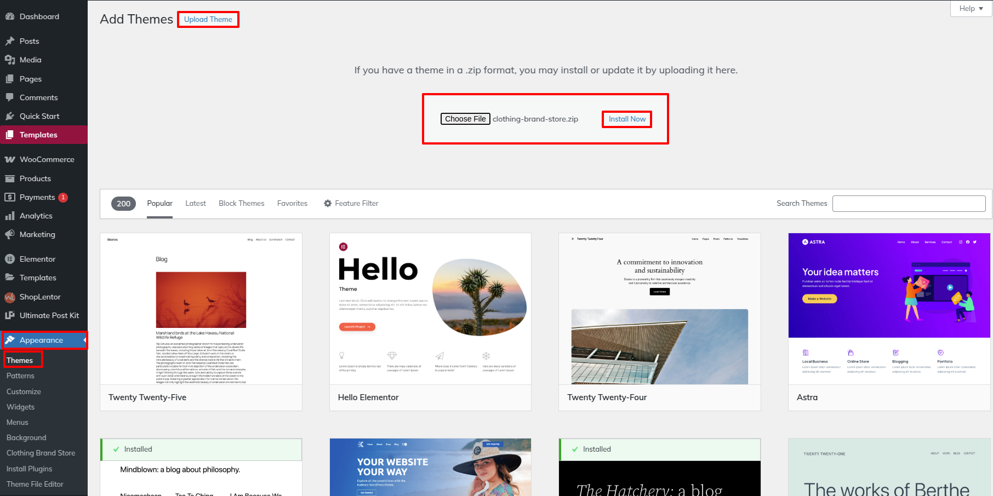Click the Analytics bar chart icon
This screenshot has height=496, width=993.
(10, 216)
